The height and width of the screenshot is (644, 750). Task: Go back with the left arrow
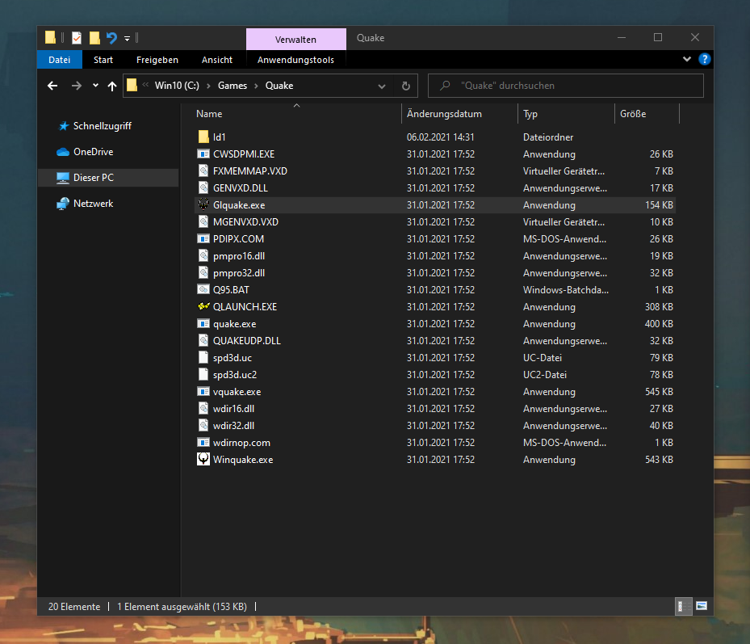(x=52, y=86)
